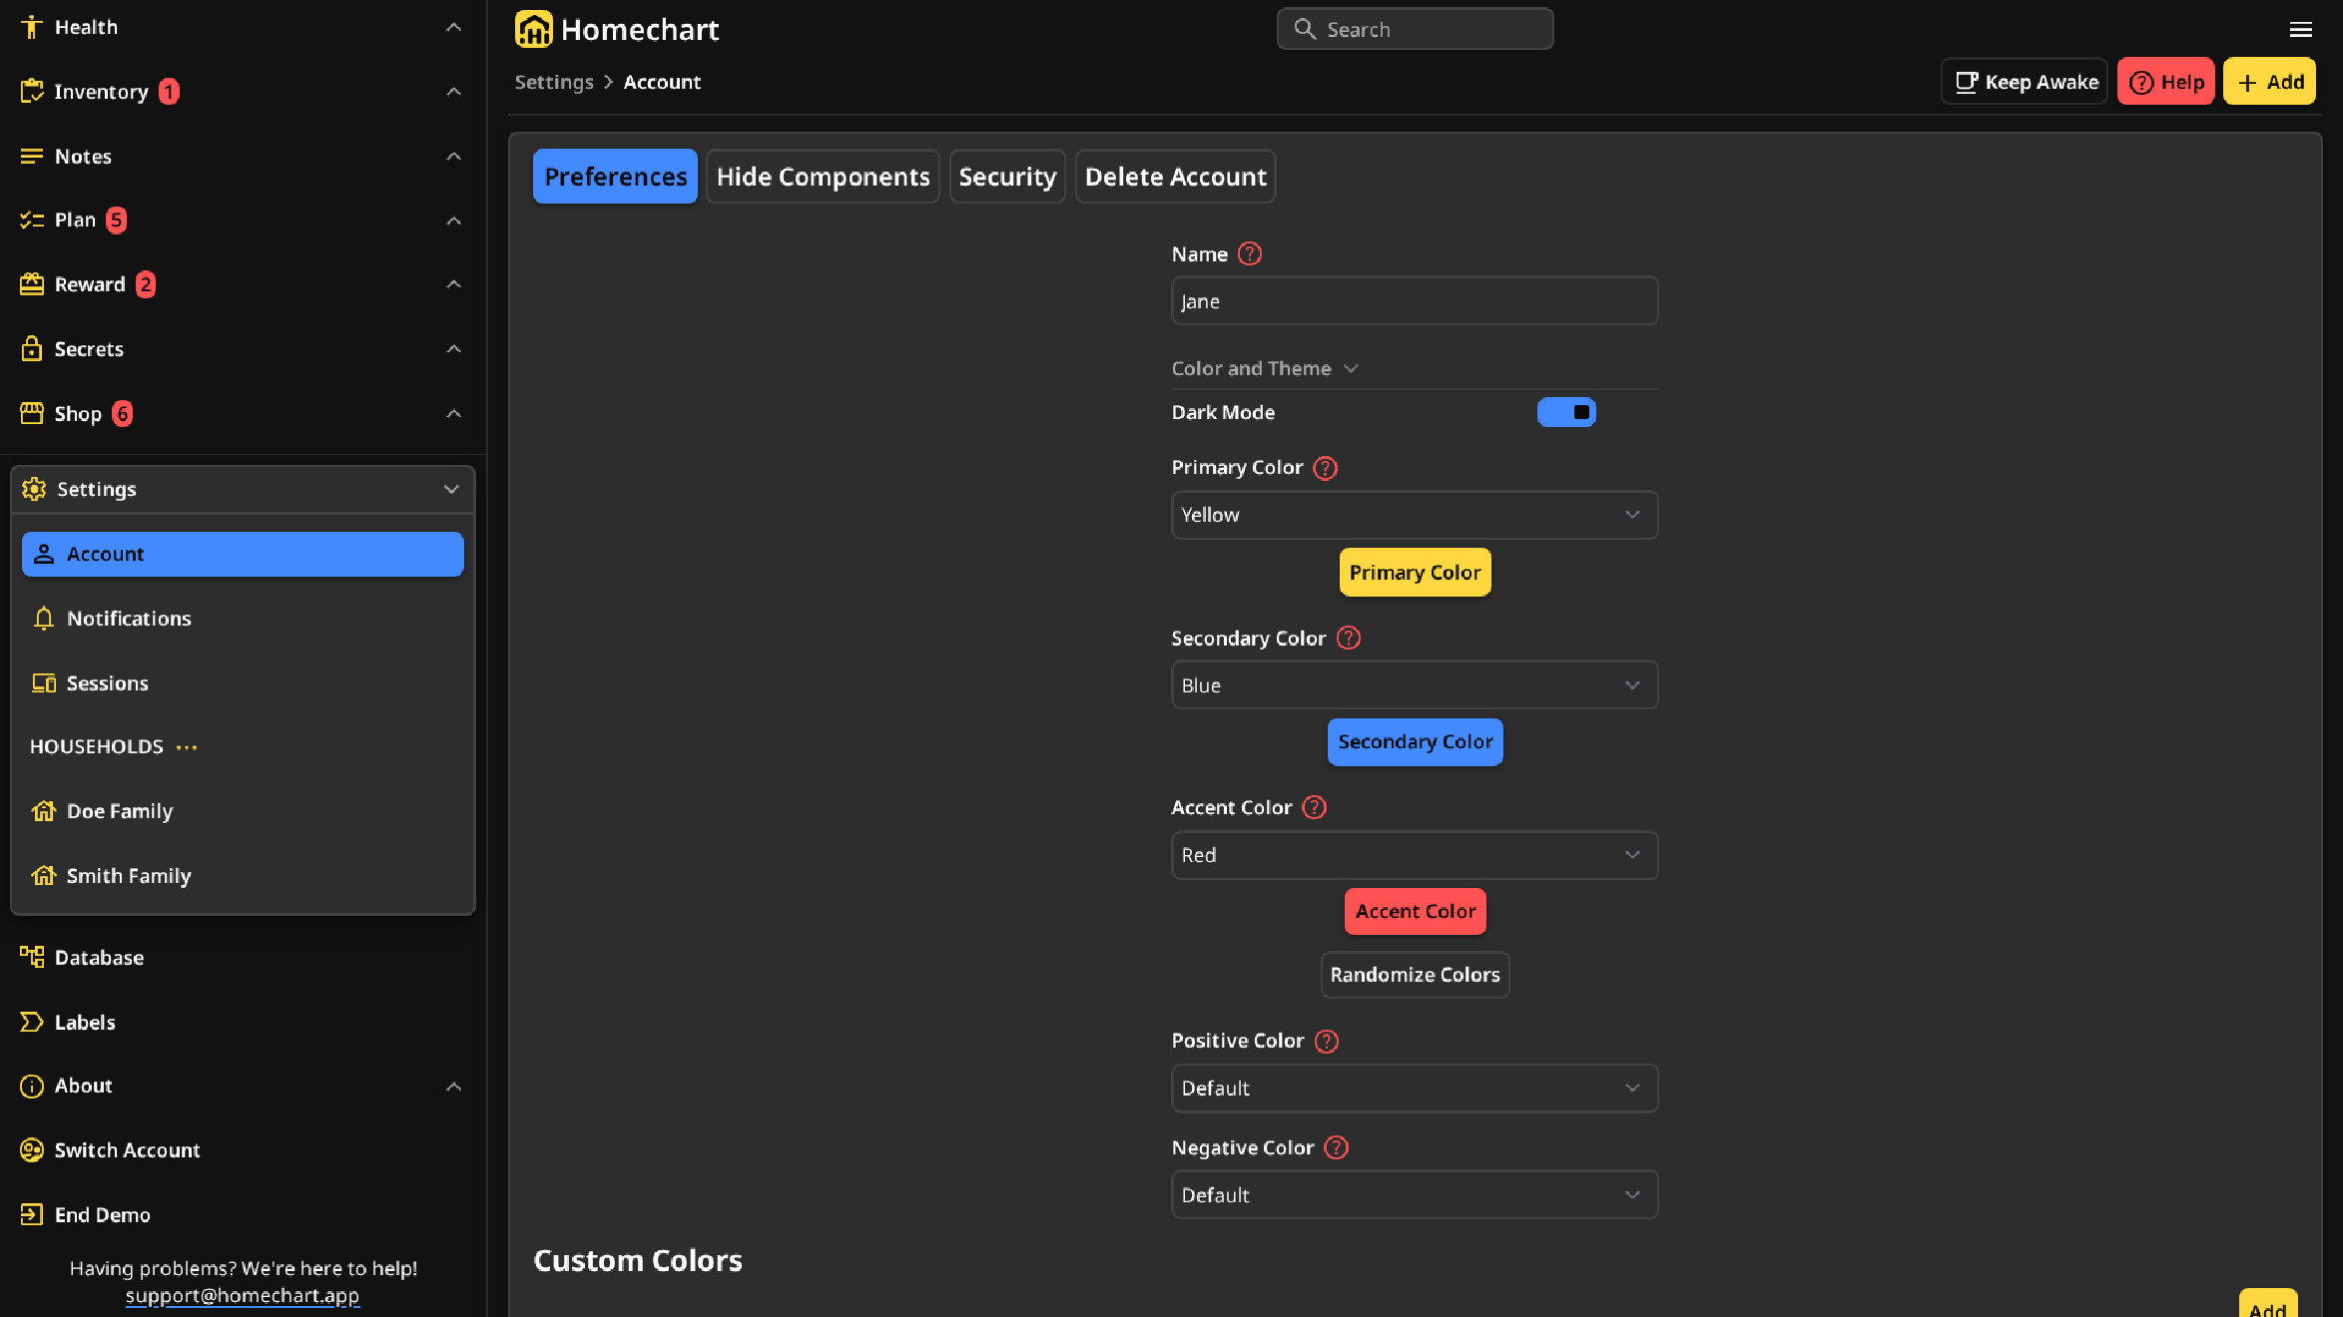Image resolution: width=2343 pixels, height=1317 pixels.
Task: Click the Negative Color help icon
Action: [1336, 1147]
